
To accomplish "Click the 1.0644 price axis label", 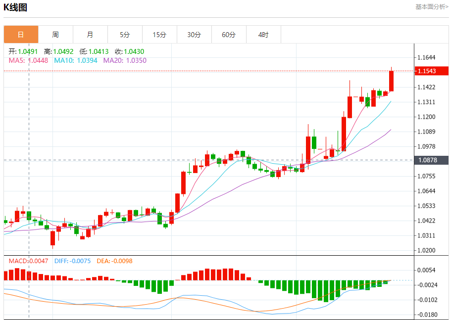I will 427,191.
